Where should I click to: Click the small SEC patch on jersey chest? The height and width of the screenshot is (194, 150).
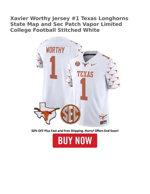coord(78,63)
